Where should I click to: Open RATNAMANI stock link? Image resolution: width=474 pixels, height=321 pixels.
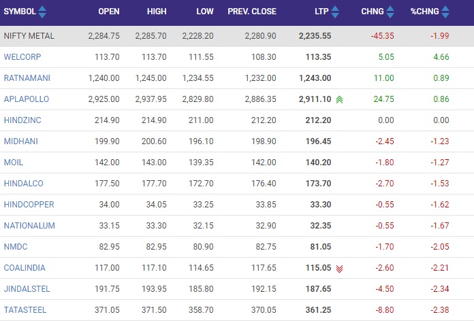point(27,78)
